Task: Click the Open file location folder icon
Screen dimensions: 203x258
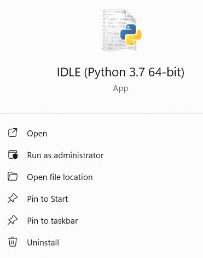Action: click(13, 176)
